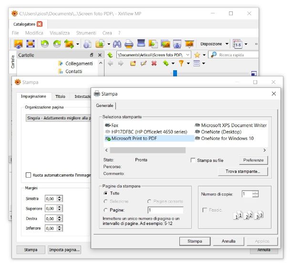The image size is (291, 267).
Task: Click the printer list horizontal scrollbar
Action: tap(147, 150)
